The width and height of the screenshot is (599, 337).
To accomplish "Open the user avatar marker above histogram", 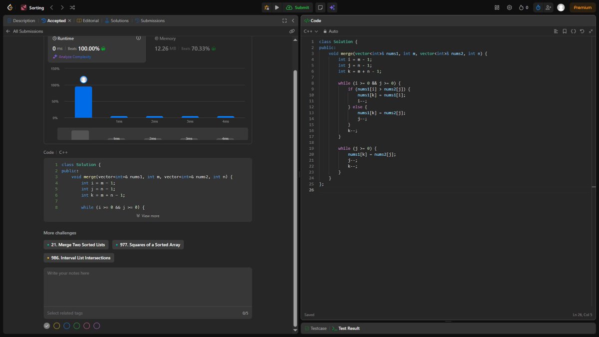I will point(83,79).
